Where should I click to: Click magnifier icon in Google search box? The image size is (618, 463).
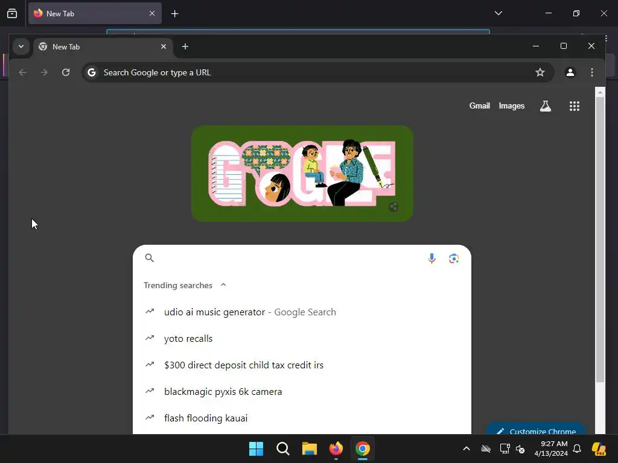150,258
